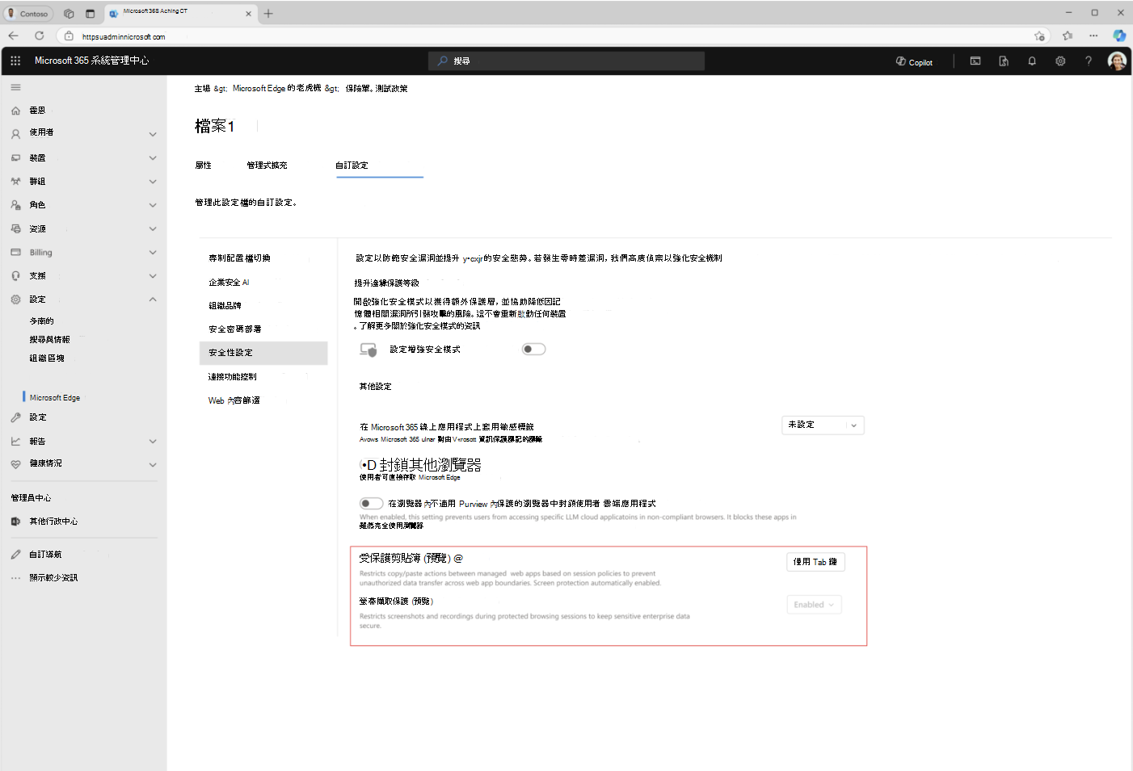1133x771 pixels.
Task: Open help with the question mark icon
Action: [1089, 61]
